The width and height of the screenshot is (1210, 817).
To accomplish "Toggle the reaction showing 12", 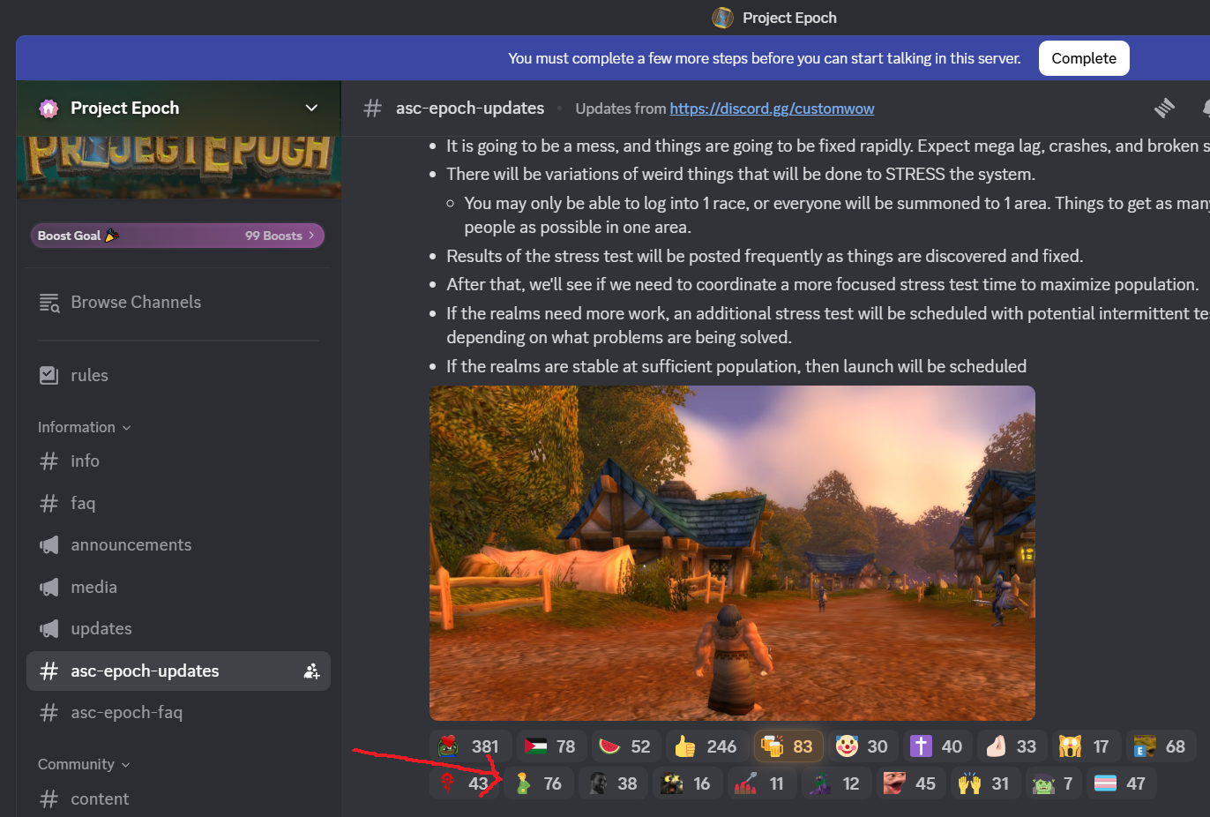I will [x=837, y=783].
